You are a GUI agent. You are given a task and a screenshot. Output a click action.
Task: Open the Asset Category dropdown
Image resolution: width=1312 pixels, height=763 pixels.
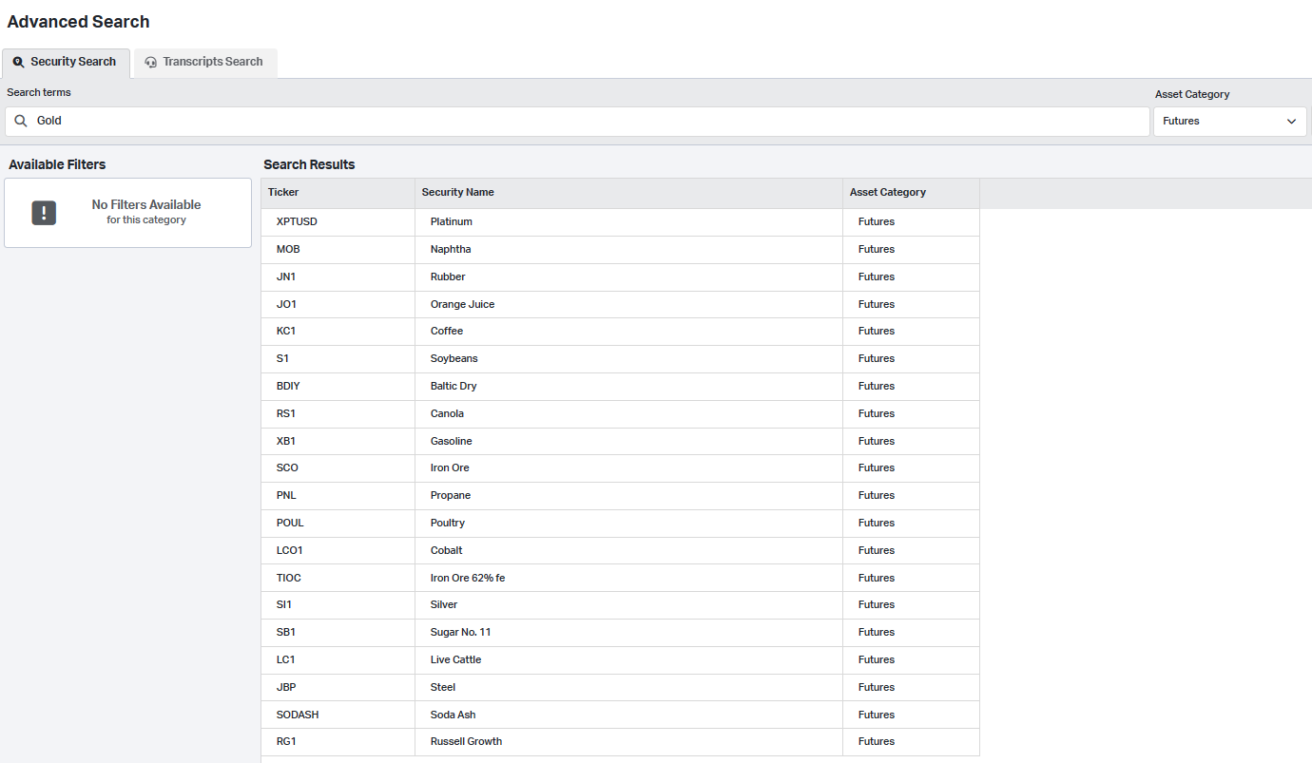pos(1228,121)
